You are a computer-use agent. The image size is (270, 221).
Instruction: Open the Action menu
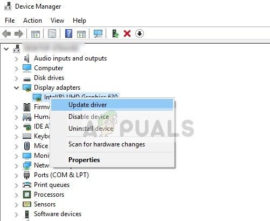[x=32, y=21]
